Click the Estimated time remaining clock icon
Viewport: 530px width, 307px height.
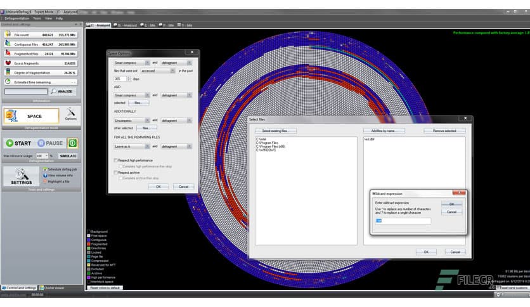[x=8, y=82]
